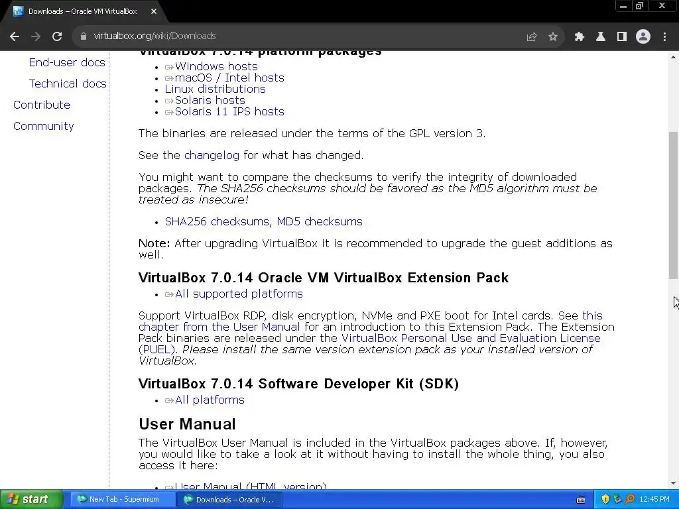Click the 12:45 PM system clock
This screenshot has width=679, height=509.
click(x=654, y=499)
